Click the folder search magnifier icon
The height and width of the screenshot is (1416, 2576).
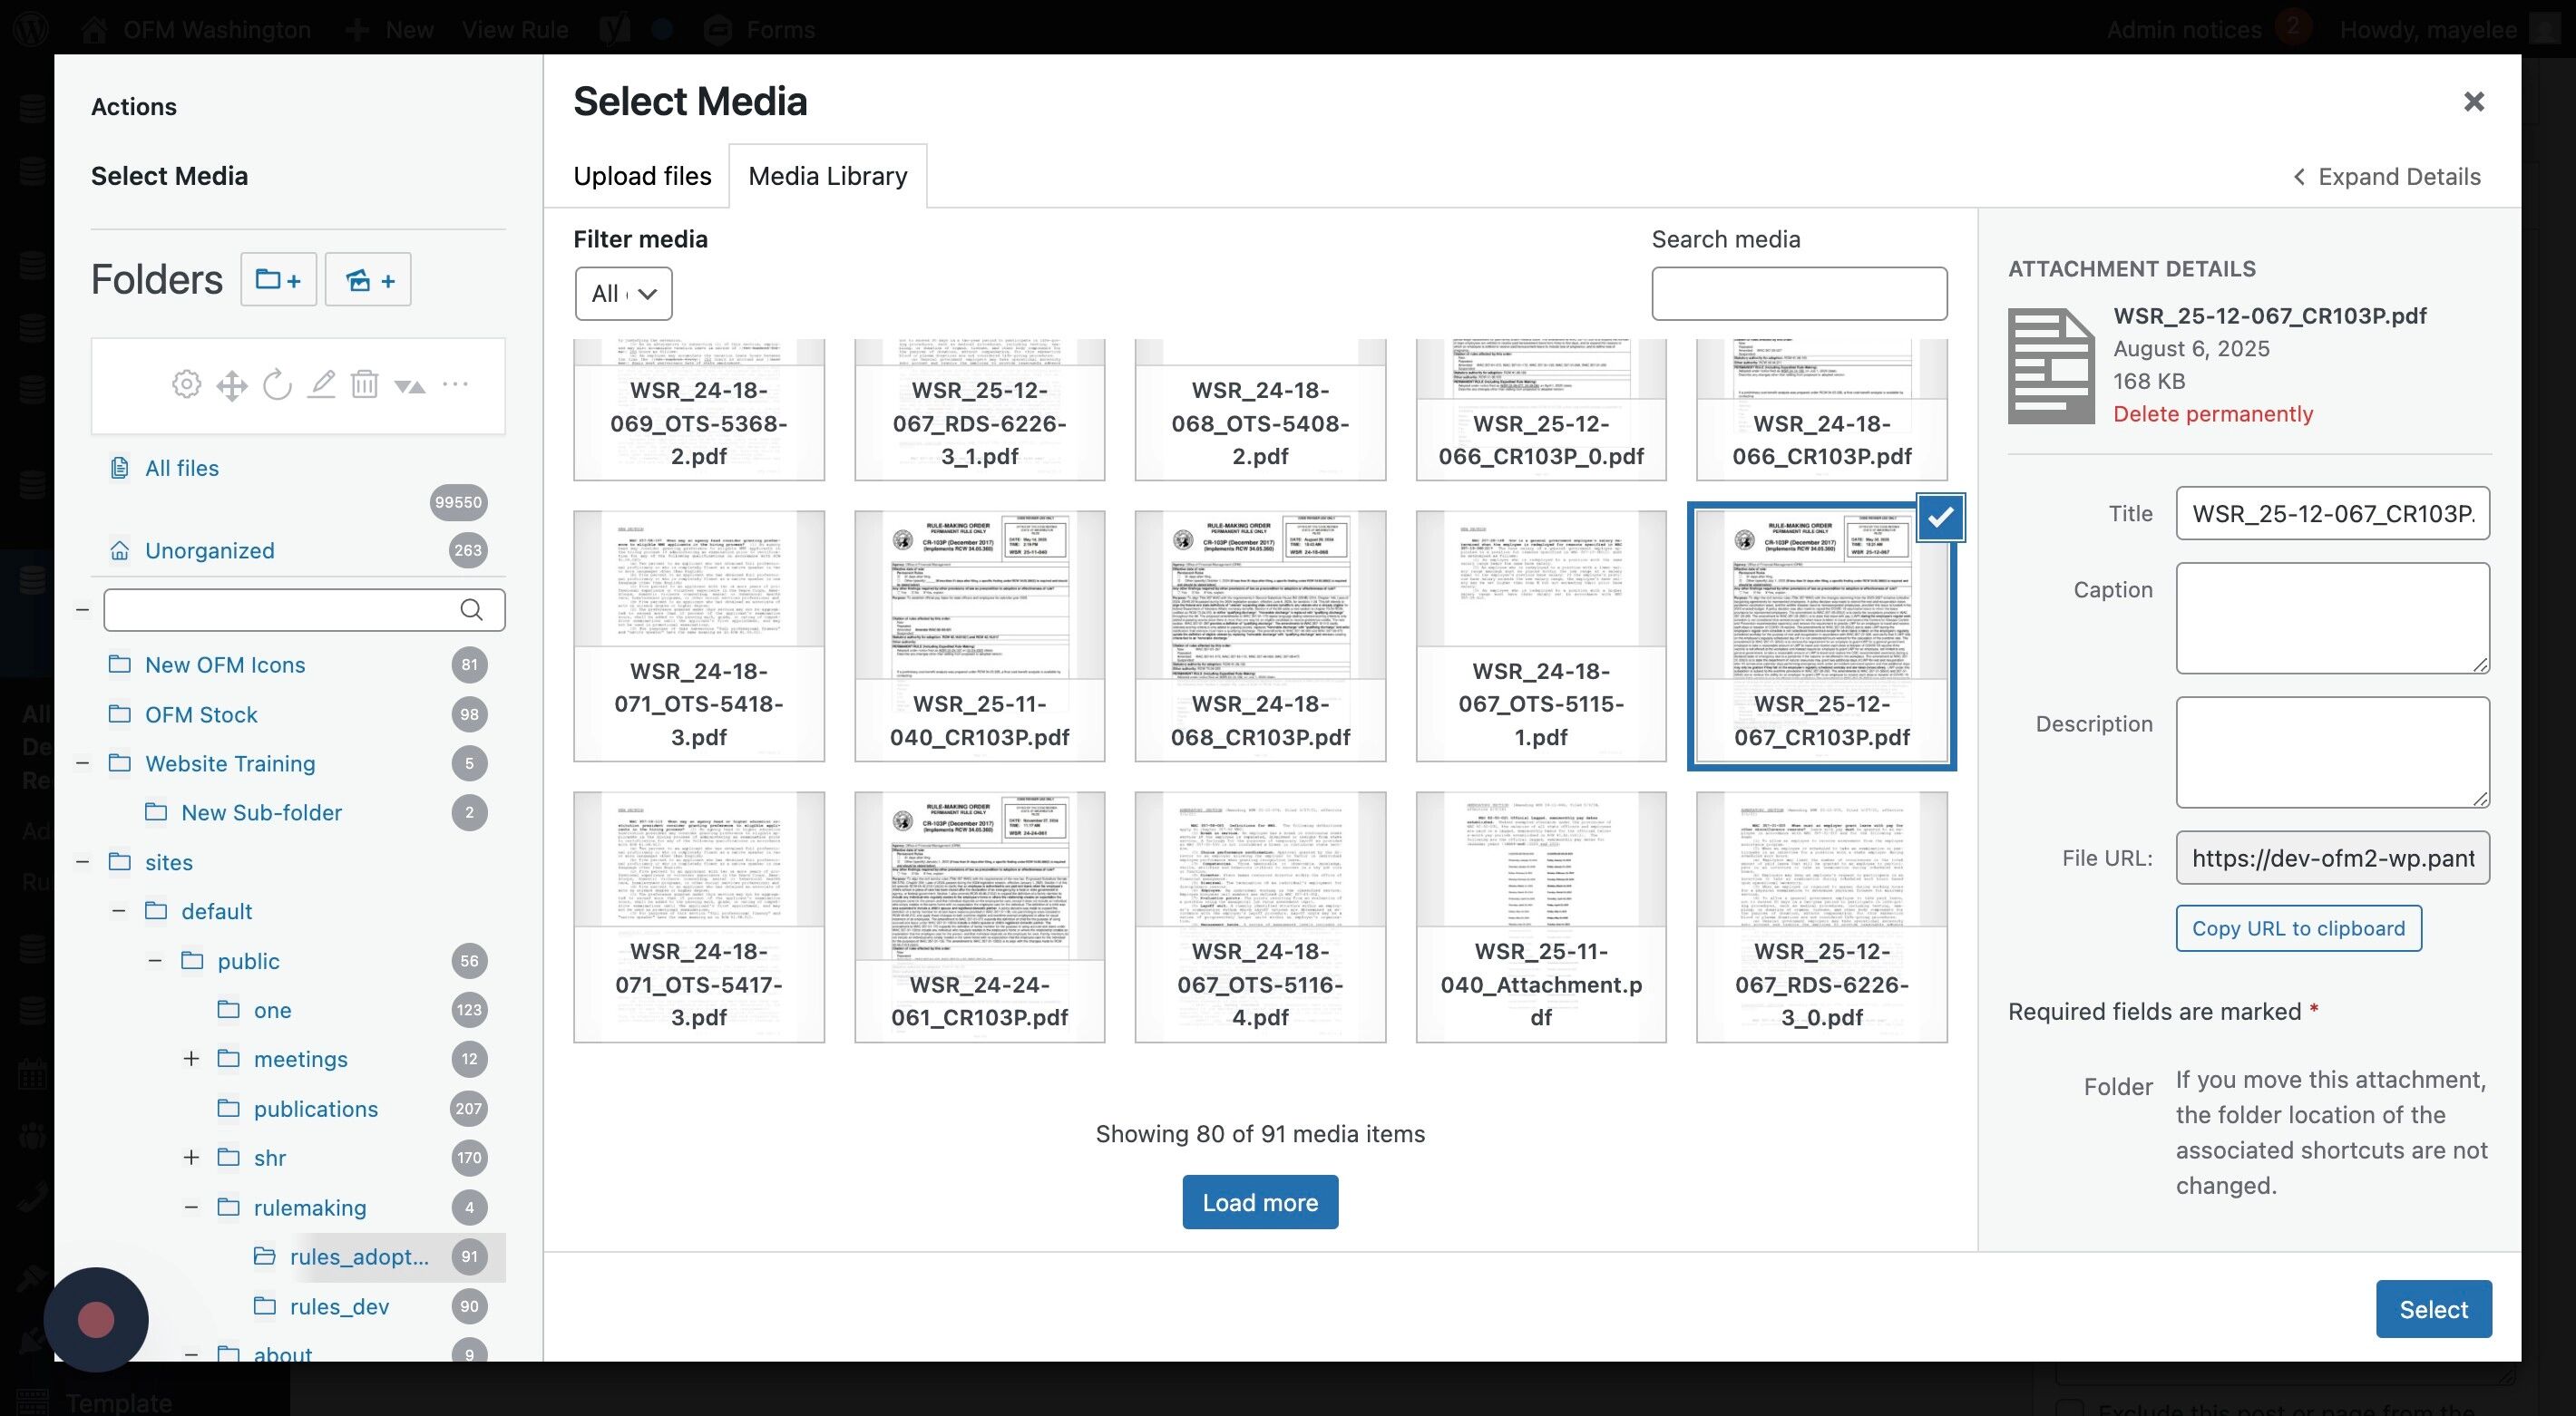[471, 609]
